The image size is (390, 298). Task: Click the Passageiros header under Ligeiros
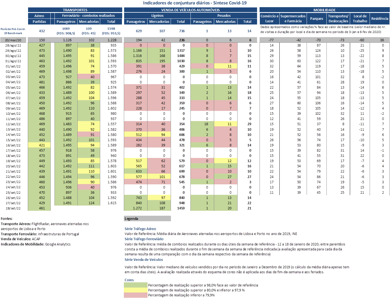(x=136, y=21)
